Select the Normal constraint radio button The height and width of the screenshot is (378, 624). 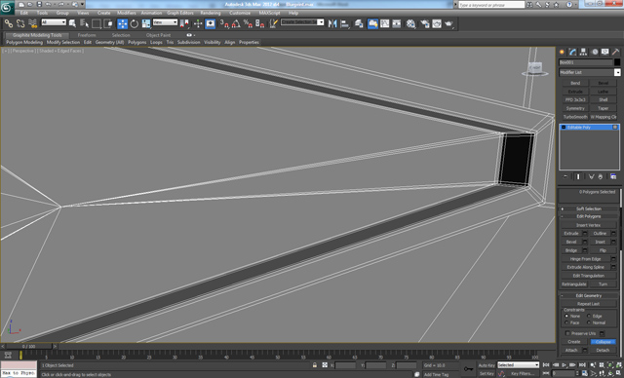pos(589,322)
